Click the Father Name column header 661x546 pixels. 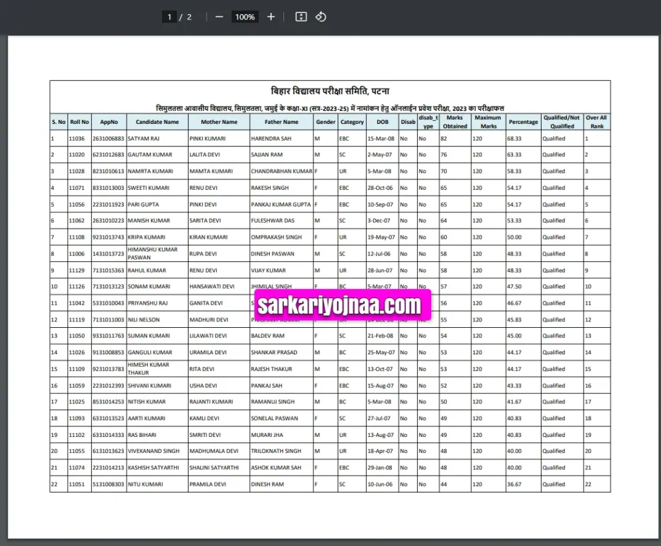point(281,122)
